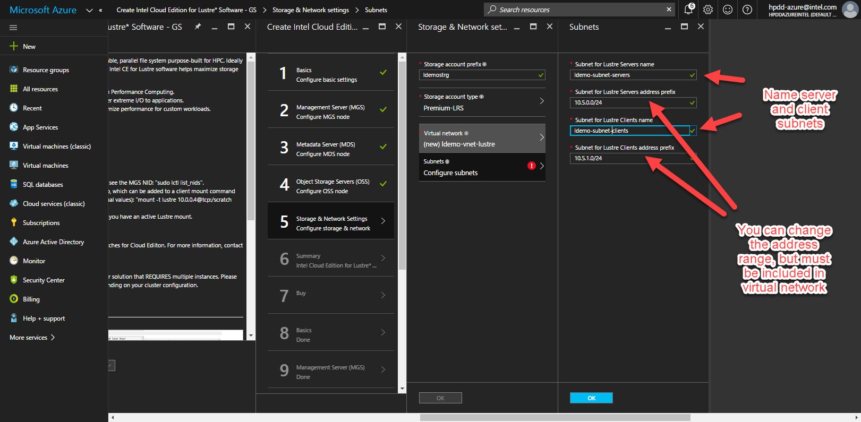Open Security Center shield icon
861x422 pixels.
point(14,280)
